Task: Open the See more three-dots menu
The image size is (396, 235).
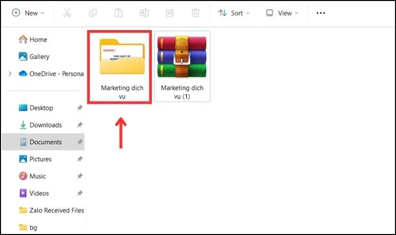Action: [321, 13]
